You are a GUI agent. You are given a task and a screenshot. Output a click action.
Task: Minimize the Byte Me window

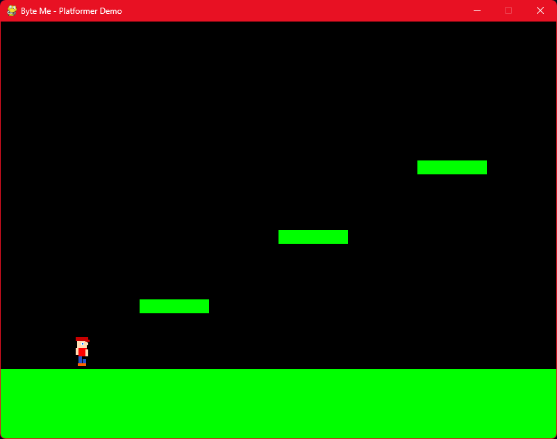(x=477, y=10)
